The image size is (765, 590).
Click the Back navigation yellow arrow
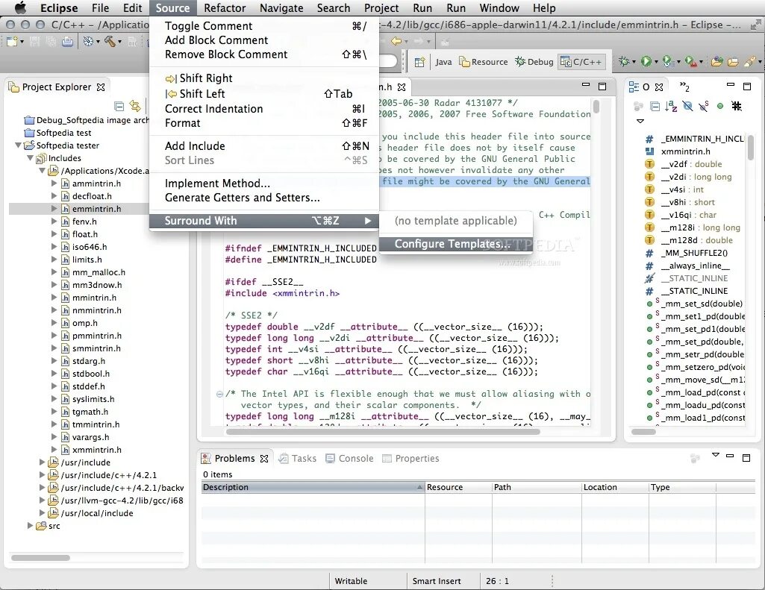coord(396,42)
